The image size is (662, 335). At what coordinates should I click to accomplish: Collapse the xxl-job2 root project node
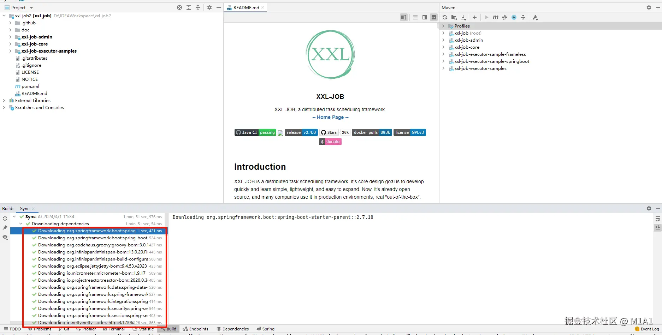[x=4, y=16]
